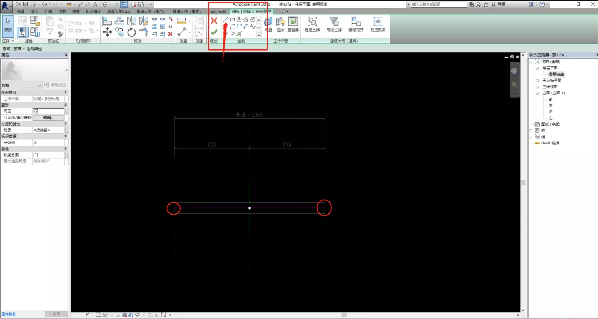
Task: Select the Move tool in Modify panel
Action: point(107,32)
